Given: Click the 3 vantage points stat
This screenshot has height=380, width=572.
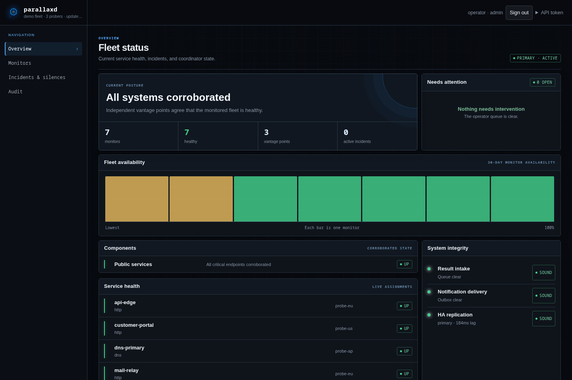Looking at the screenshot, I should tap(298, 136).
